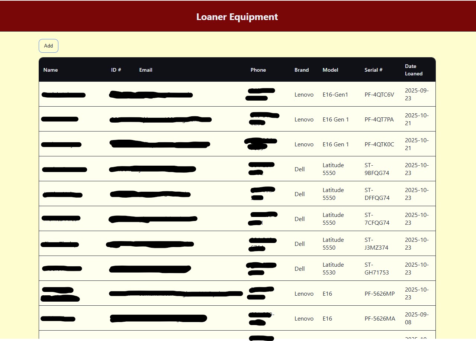Sort the table by the ID # column
The width and height of the screenshot is (476, 341).
pyautogui.click(x=116, y=70)
